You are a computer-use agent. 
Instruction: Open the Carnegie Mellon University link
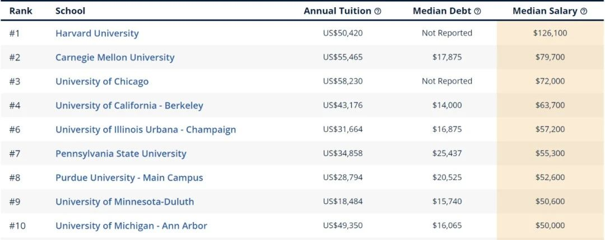tap(115, 58)
